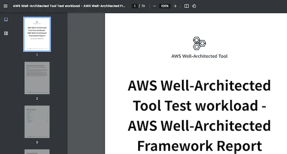Click the document title in the toolbar
The image size is (287, 154).
69,6
